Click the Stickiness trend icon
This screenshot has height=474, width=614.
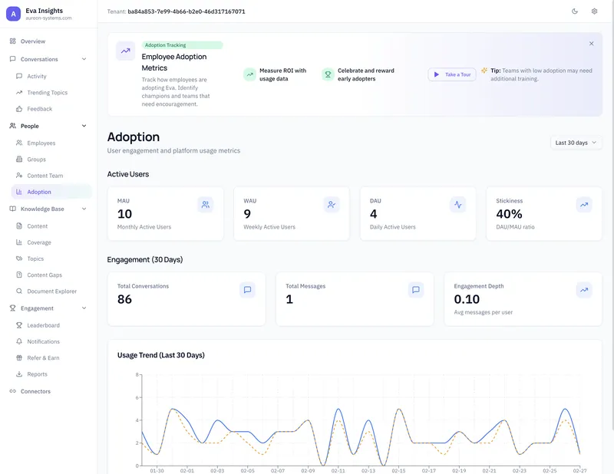coord(584,204)
